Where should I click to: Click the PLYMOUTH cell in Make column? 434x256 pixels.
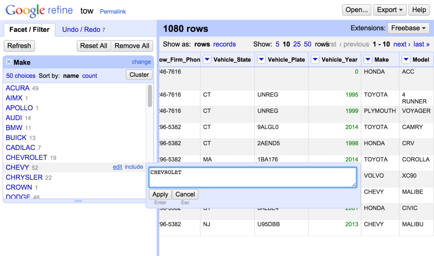(380, 111)
